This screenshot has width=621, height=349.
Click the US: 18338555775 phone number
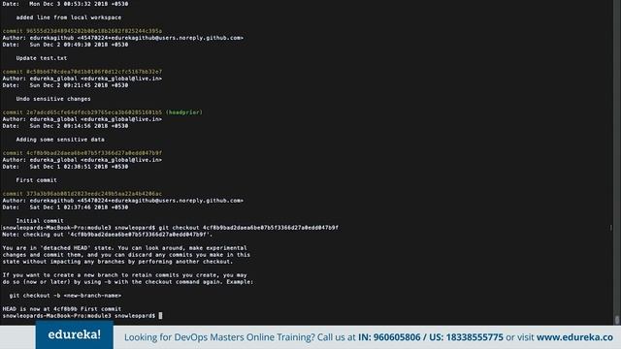(x=466, y=337)
